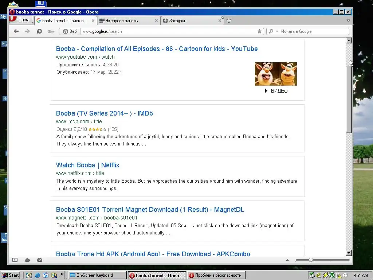Bookmark the page with the star icon
This screenshot has height=280, width=373.
259,31
